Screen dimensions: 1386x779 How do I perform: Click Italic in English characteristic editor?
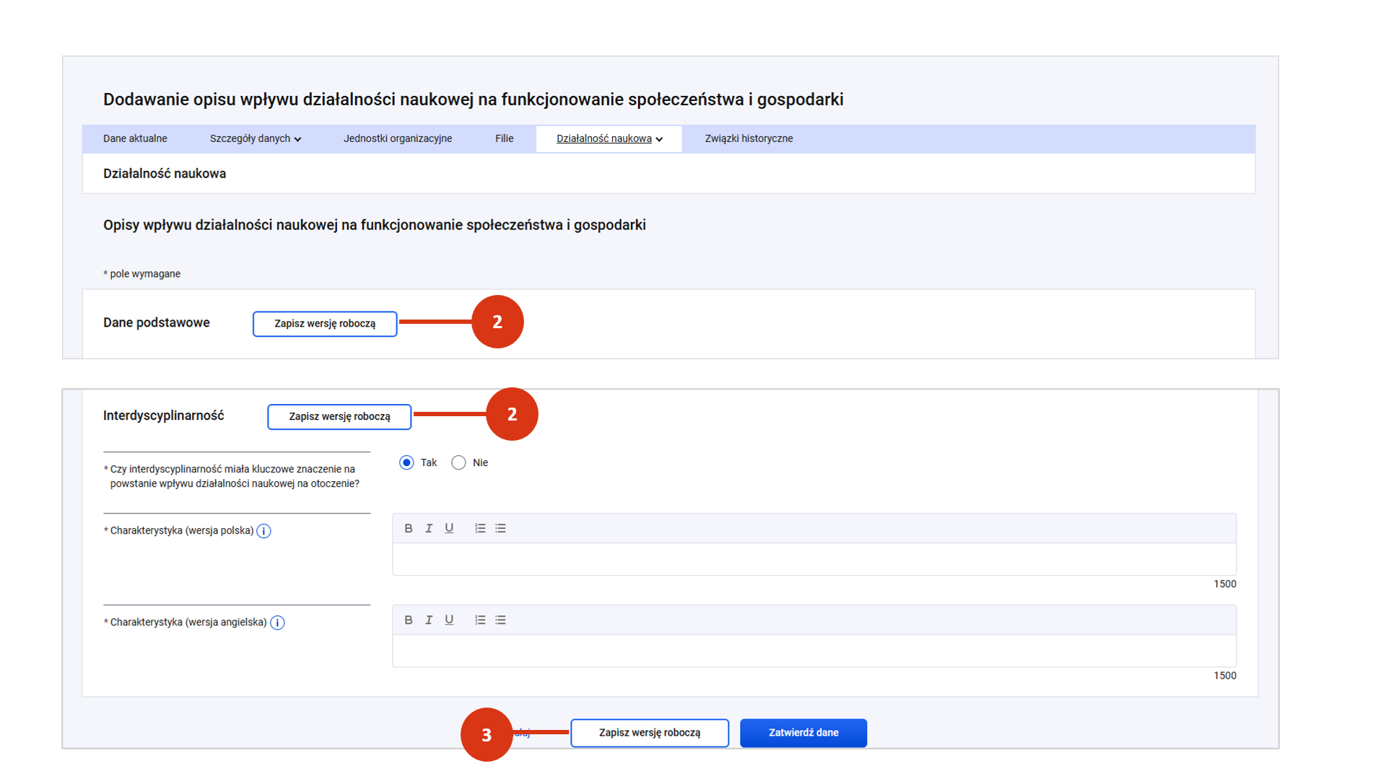tap(429, 620)
